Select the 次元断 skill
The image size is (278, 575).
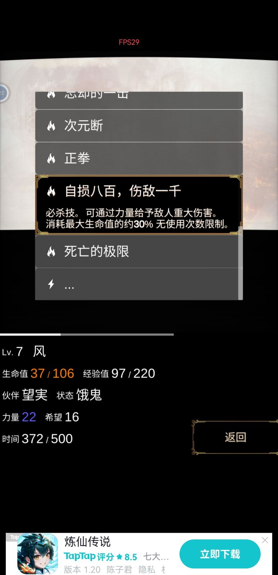tap(139, 126)
